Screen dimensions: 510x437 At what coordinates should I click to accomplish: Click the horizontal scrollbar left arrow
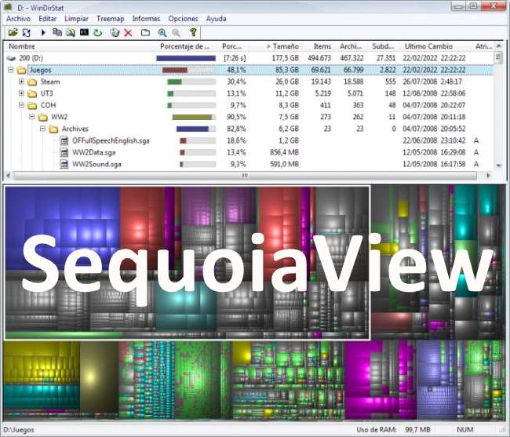click(x=9, y=176)
